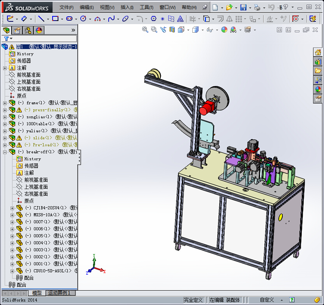Expand the frame<1> component

tap(5, 103)
